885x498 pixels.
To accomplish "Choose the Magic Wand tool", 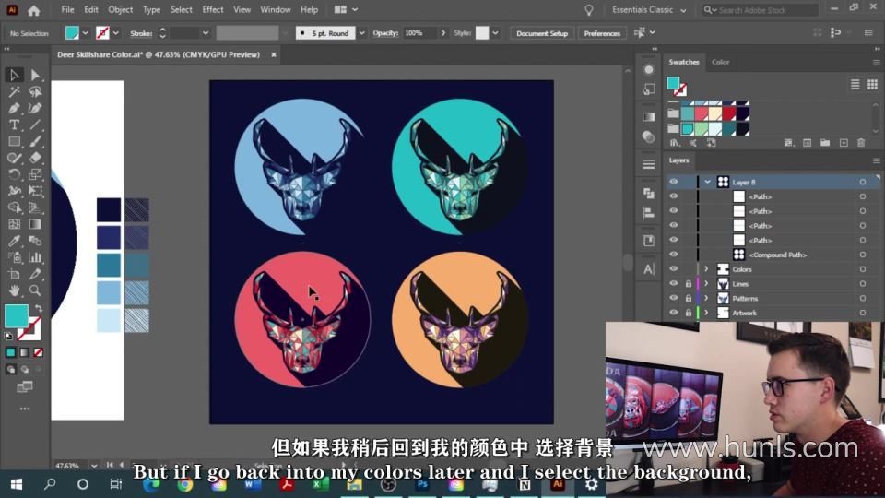I will (x=14, y=92).
